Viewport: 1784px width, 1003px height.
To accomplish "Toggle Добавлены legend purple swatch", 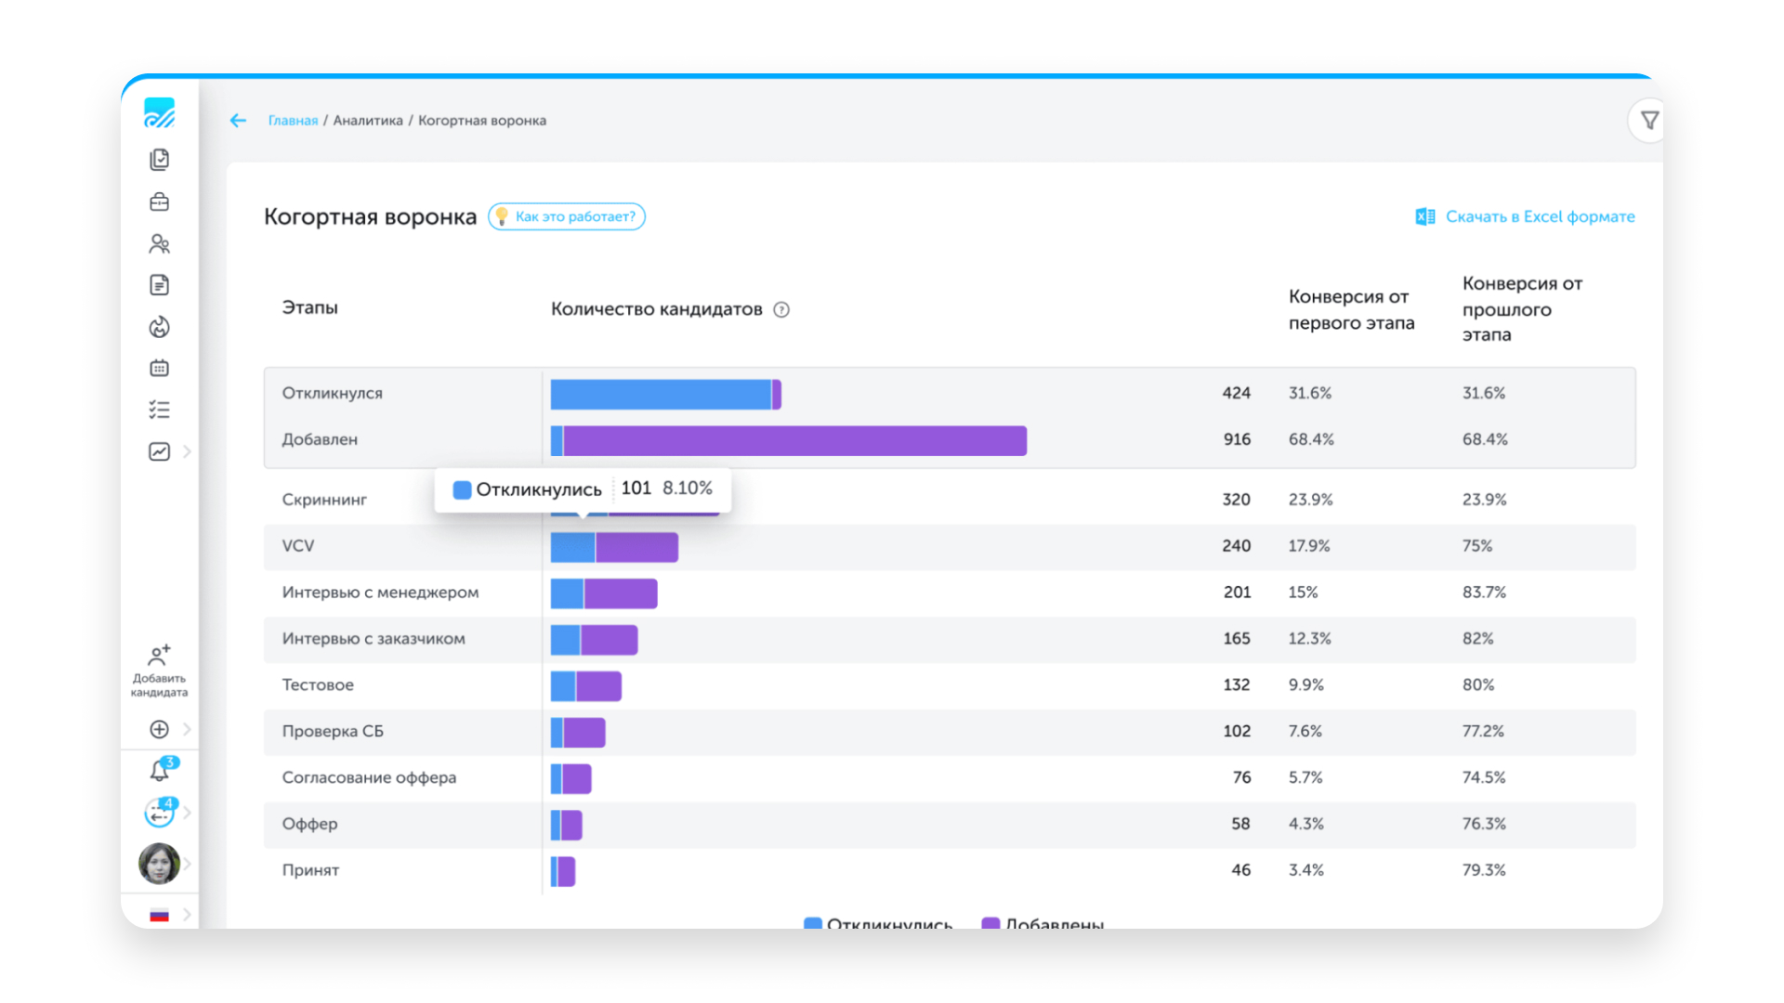I will click(x=991, y=923).
